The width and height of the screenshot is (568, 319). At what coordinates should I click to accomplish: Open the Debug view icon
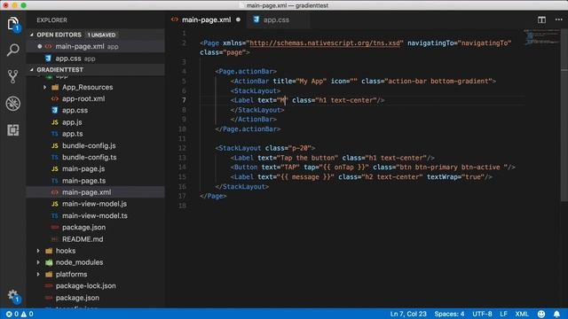point(13,104)
